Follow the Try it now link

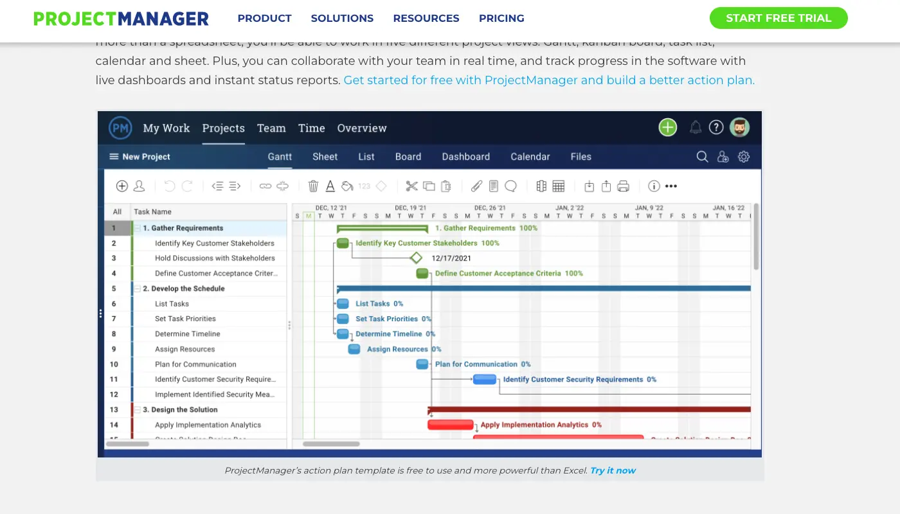pos(613,470)
